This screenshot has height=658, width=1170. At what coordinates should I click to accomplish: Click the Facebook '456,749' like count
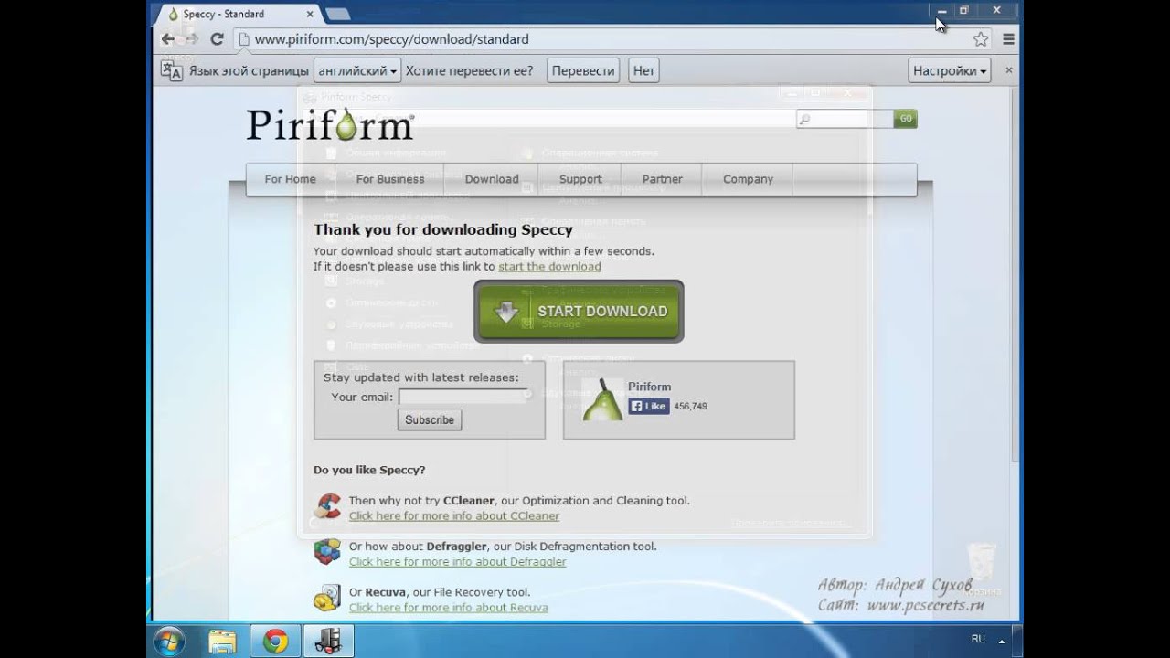tap(690, 407)
